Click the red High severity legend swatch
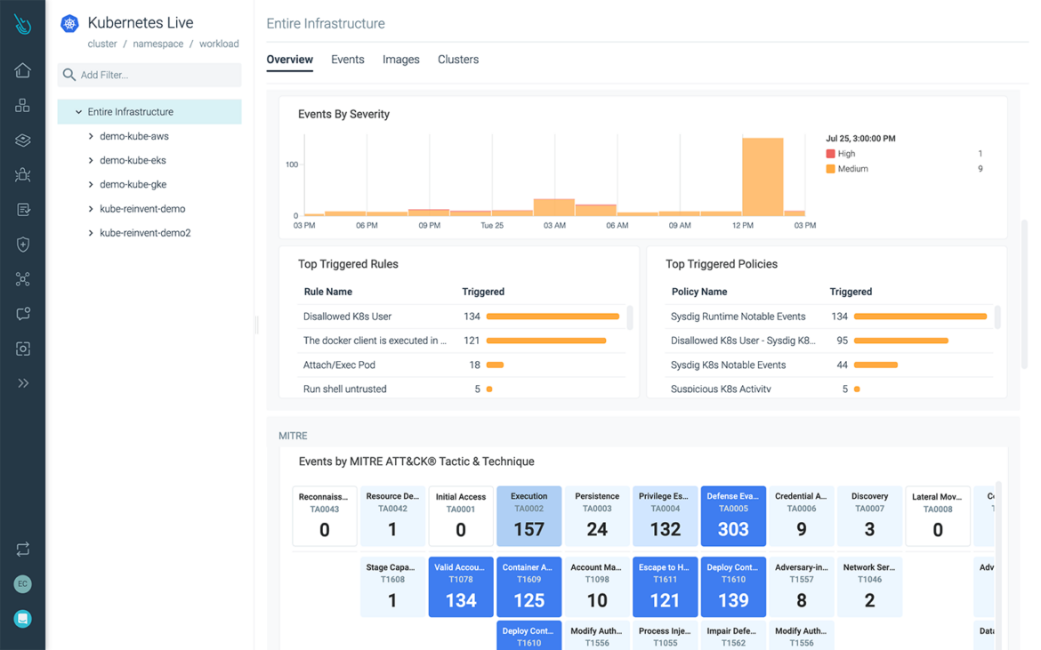This screenshot has width=1041, height=650. point(830,154)
